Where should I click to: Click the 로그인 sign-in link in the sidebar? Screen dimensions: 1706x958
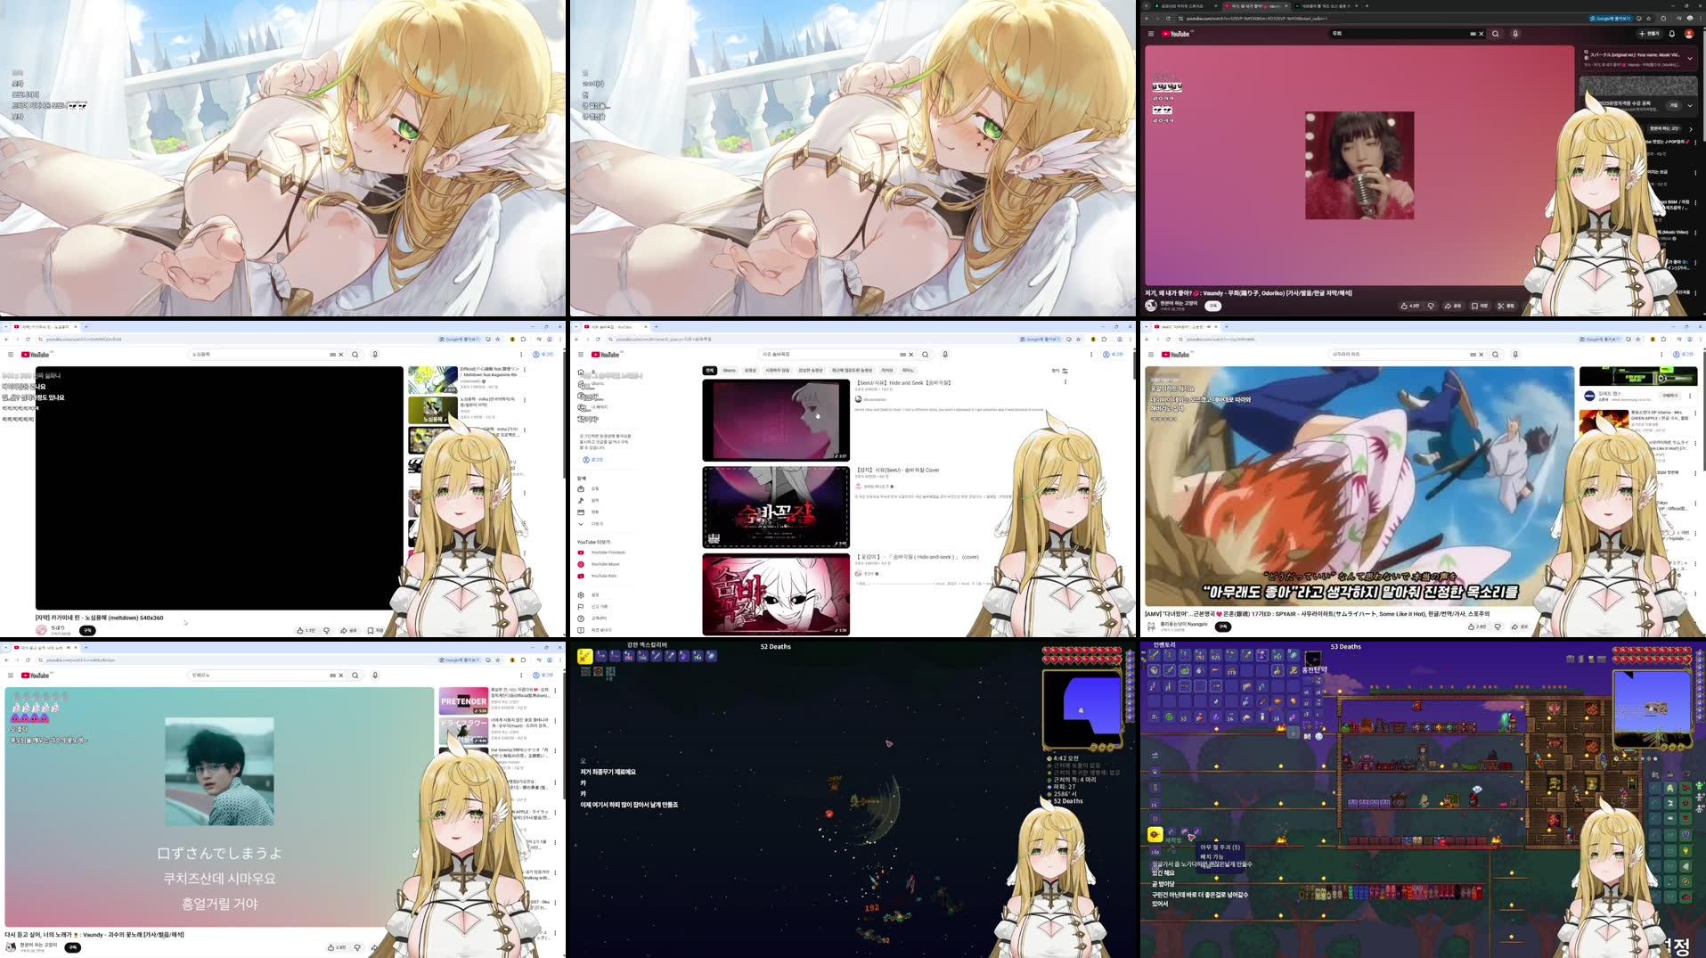coord(595,460)
